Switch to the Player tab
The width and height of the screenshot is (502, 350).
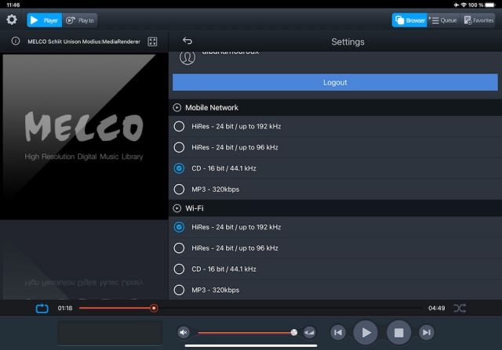[45, 20]
